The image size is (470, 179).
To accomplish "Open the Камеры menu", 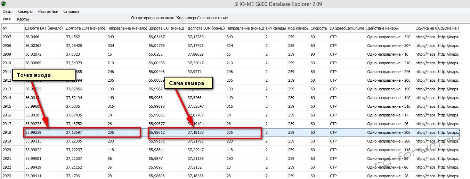I will pyautogui.click(x=25, y=11).
